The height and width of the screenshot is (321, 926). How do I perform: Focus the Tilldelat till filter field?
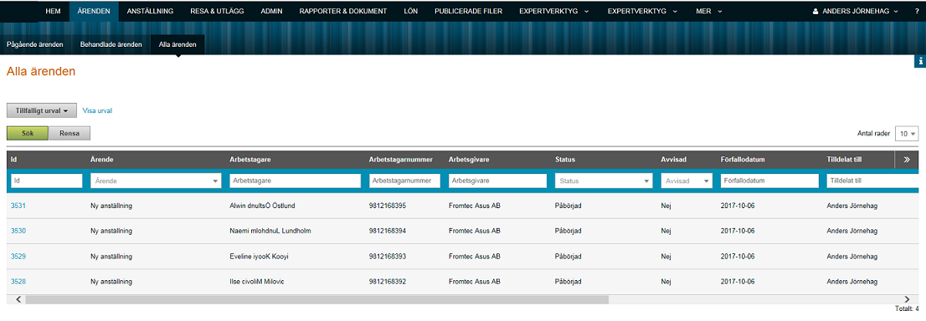[x=873, y=181]
